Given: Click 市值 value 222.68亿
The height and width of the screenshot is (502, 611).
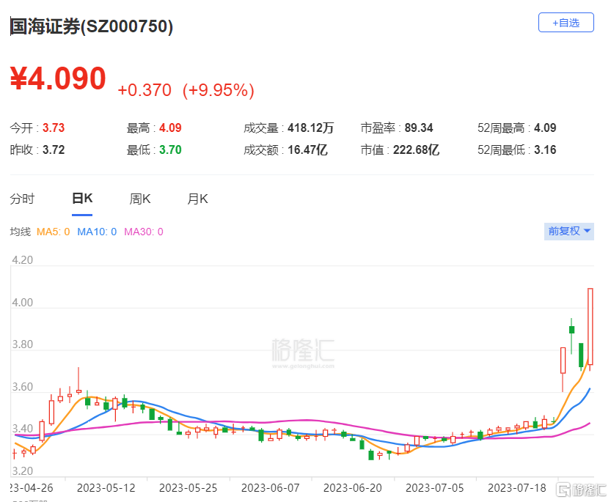Looking at the screenshot, I should click(x=416, y=150).
